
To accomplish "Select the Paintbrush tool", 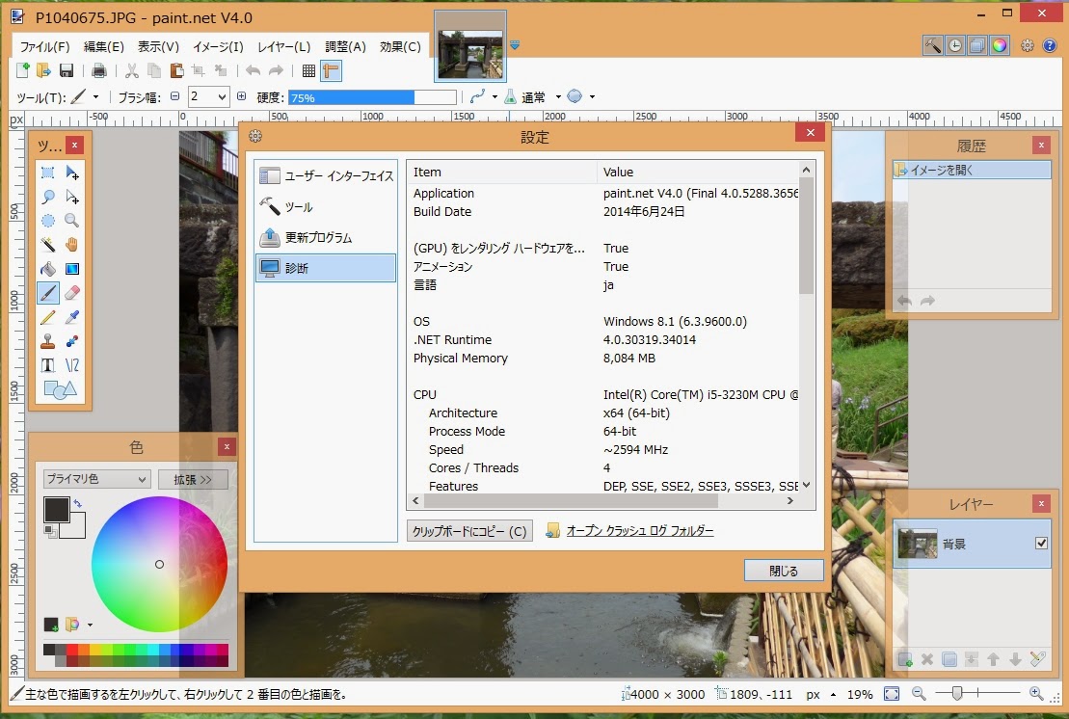I will point(48,293).
